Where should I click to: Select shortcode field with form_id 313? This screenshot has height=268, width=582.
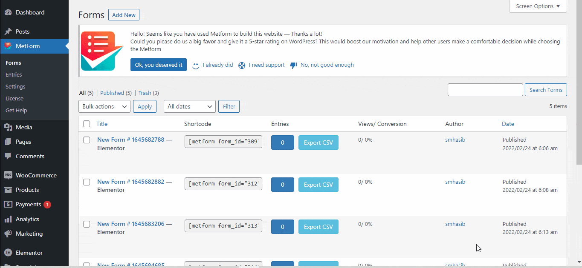tap(223, 226)
